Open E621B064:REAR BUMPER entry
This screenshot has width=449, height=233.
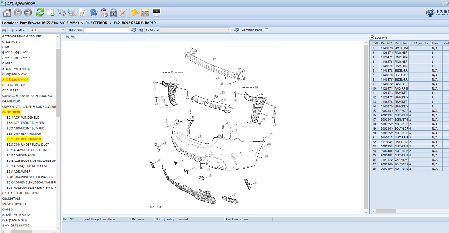coord(24,134)
